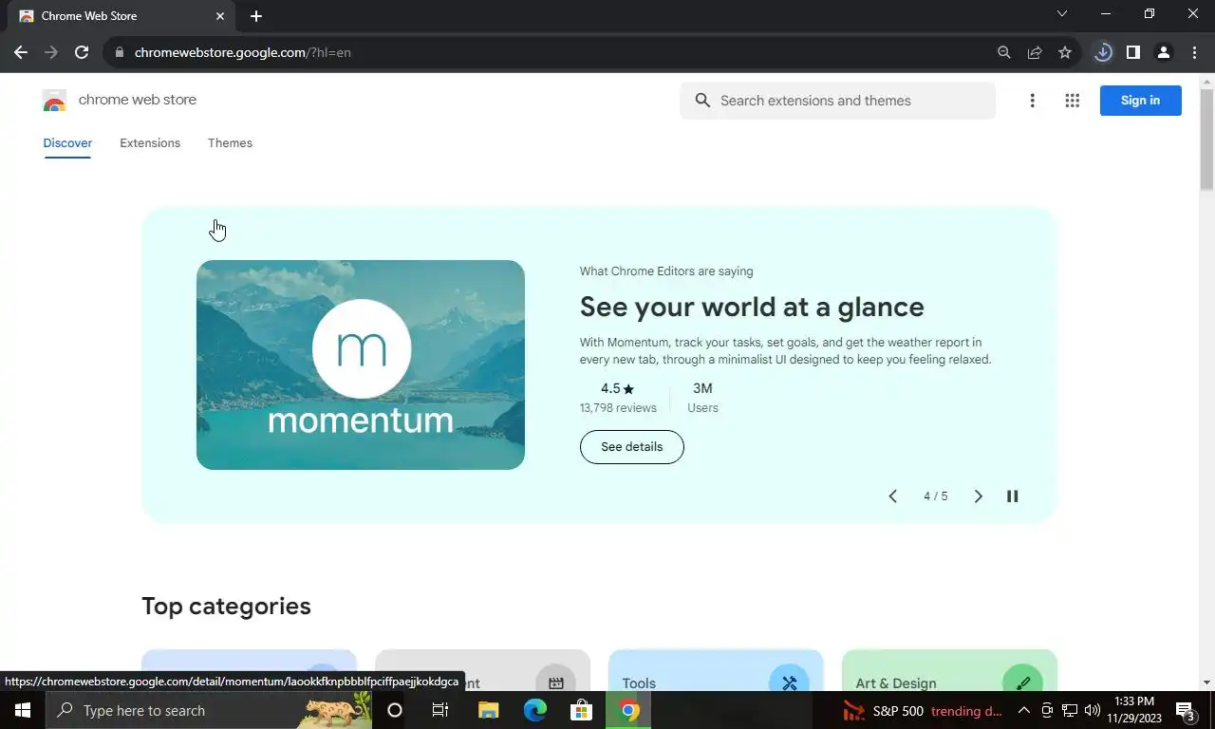This screenshot has height=729, width=1215.
Task: Open a new browser tab
Action: [256, 16]
